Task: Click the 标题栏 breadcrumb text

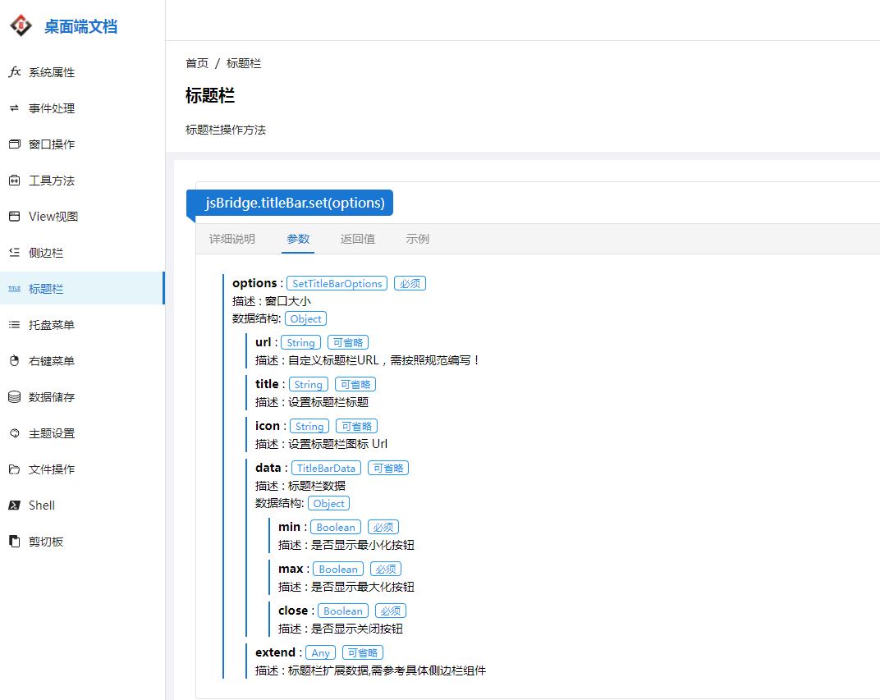Action: pyautogui.click(x=244, y=63)
